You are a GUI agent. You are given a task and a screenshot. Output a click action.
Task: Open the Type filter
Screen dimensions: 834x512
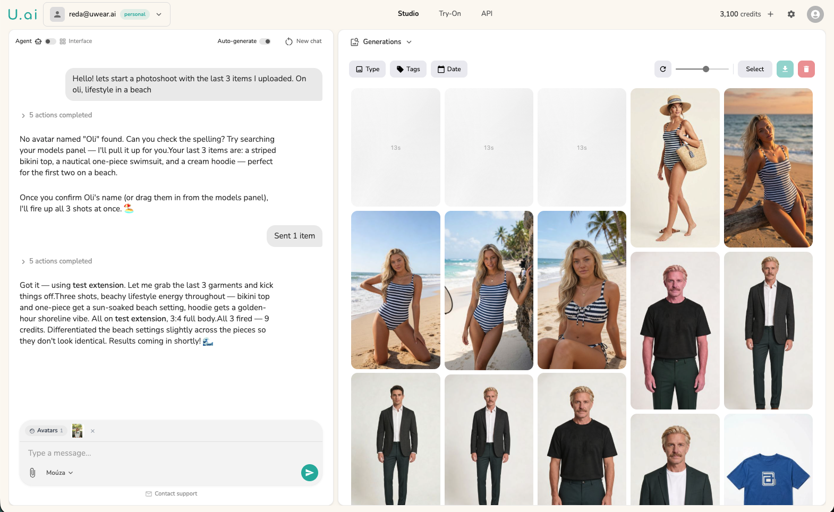368,69
